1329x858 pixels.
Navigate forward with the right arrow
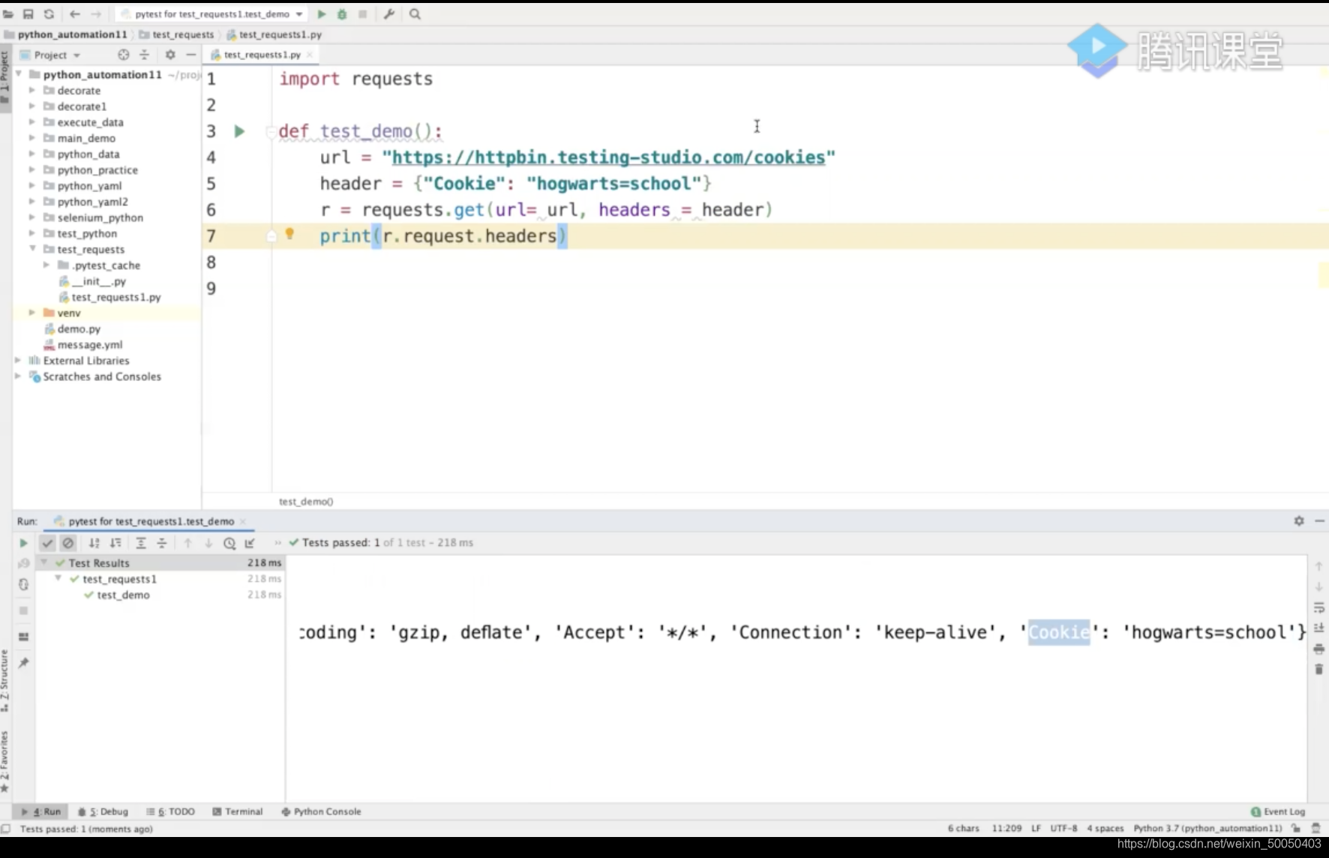tap(96, 14)
